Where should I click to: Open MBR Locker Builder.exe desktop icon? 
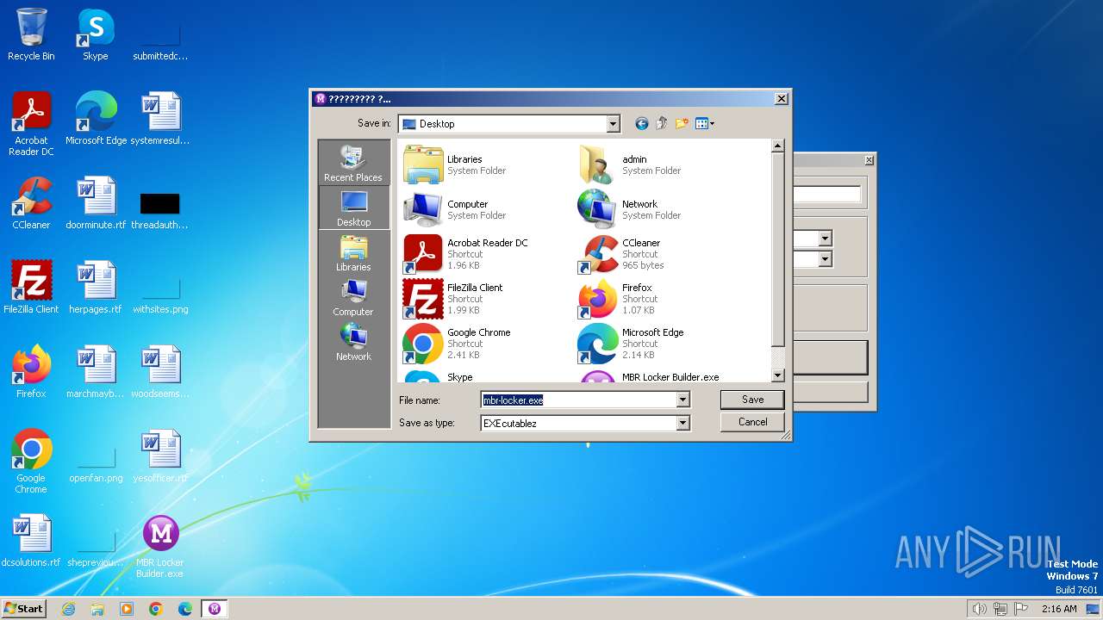(x=160, y=545)
